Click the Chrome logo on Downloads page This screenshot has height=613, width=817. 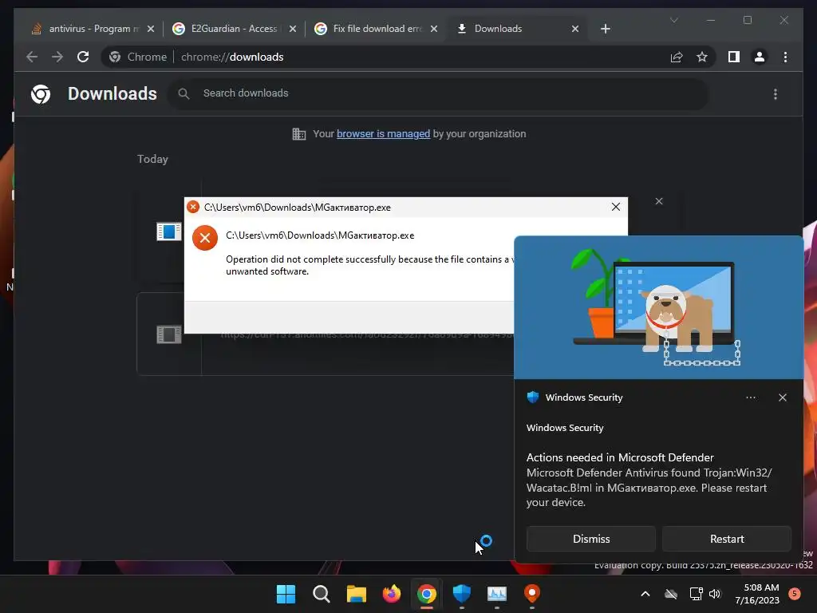click(x=41, y=94)
